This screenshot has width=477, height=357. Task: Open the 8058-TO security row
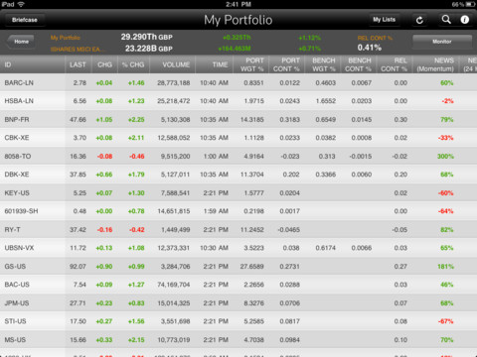238,156
